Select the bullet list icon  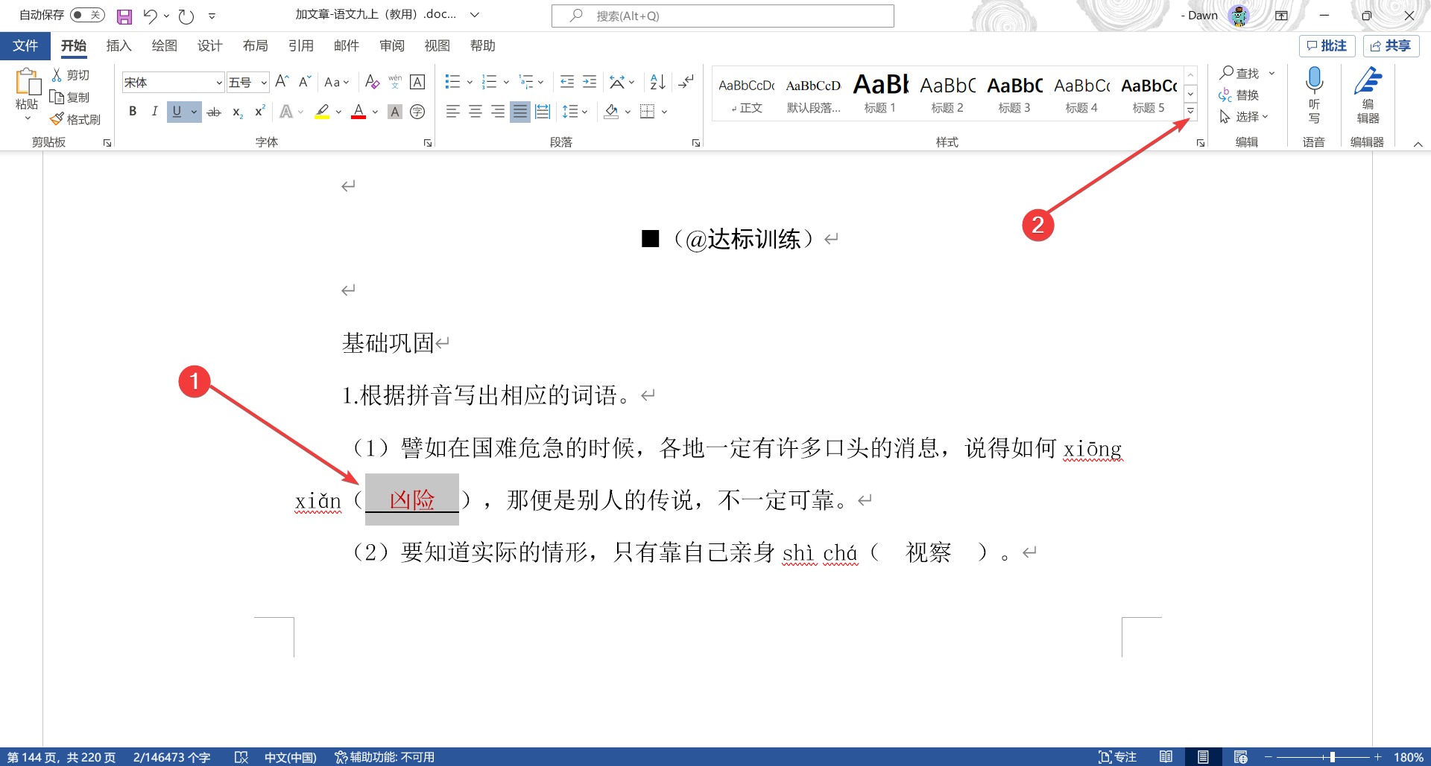(452, 82)
